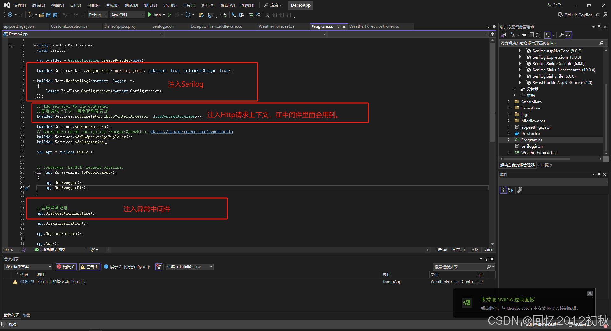This screenshot has height=331, width=611.
Task: Switch Solution Explorer between solutions and folders view
Action: (x=503, y=35)
